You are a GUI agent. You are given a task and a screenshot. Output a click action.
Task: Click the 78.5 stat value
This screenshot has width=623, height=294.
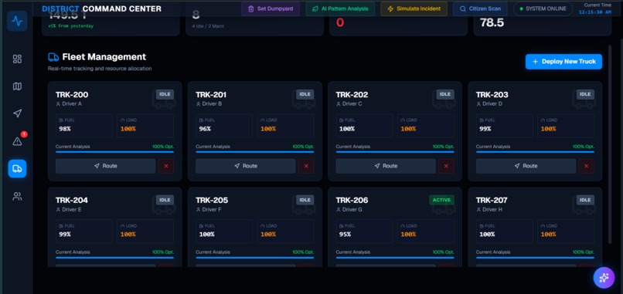coord(492,22)
